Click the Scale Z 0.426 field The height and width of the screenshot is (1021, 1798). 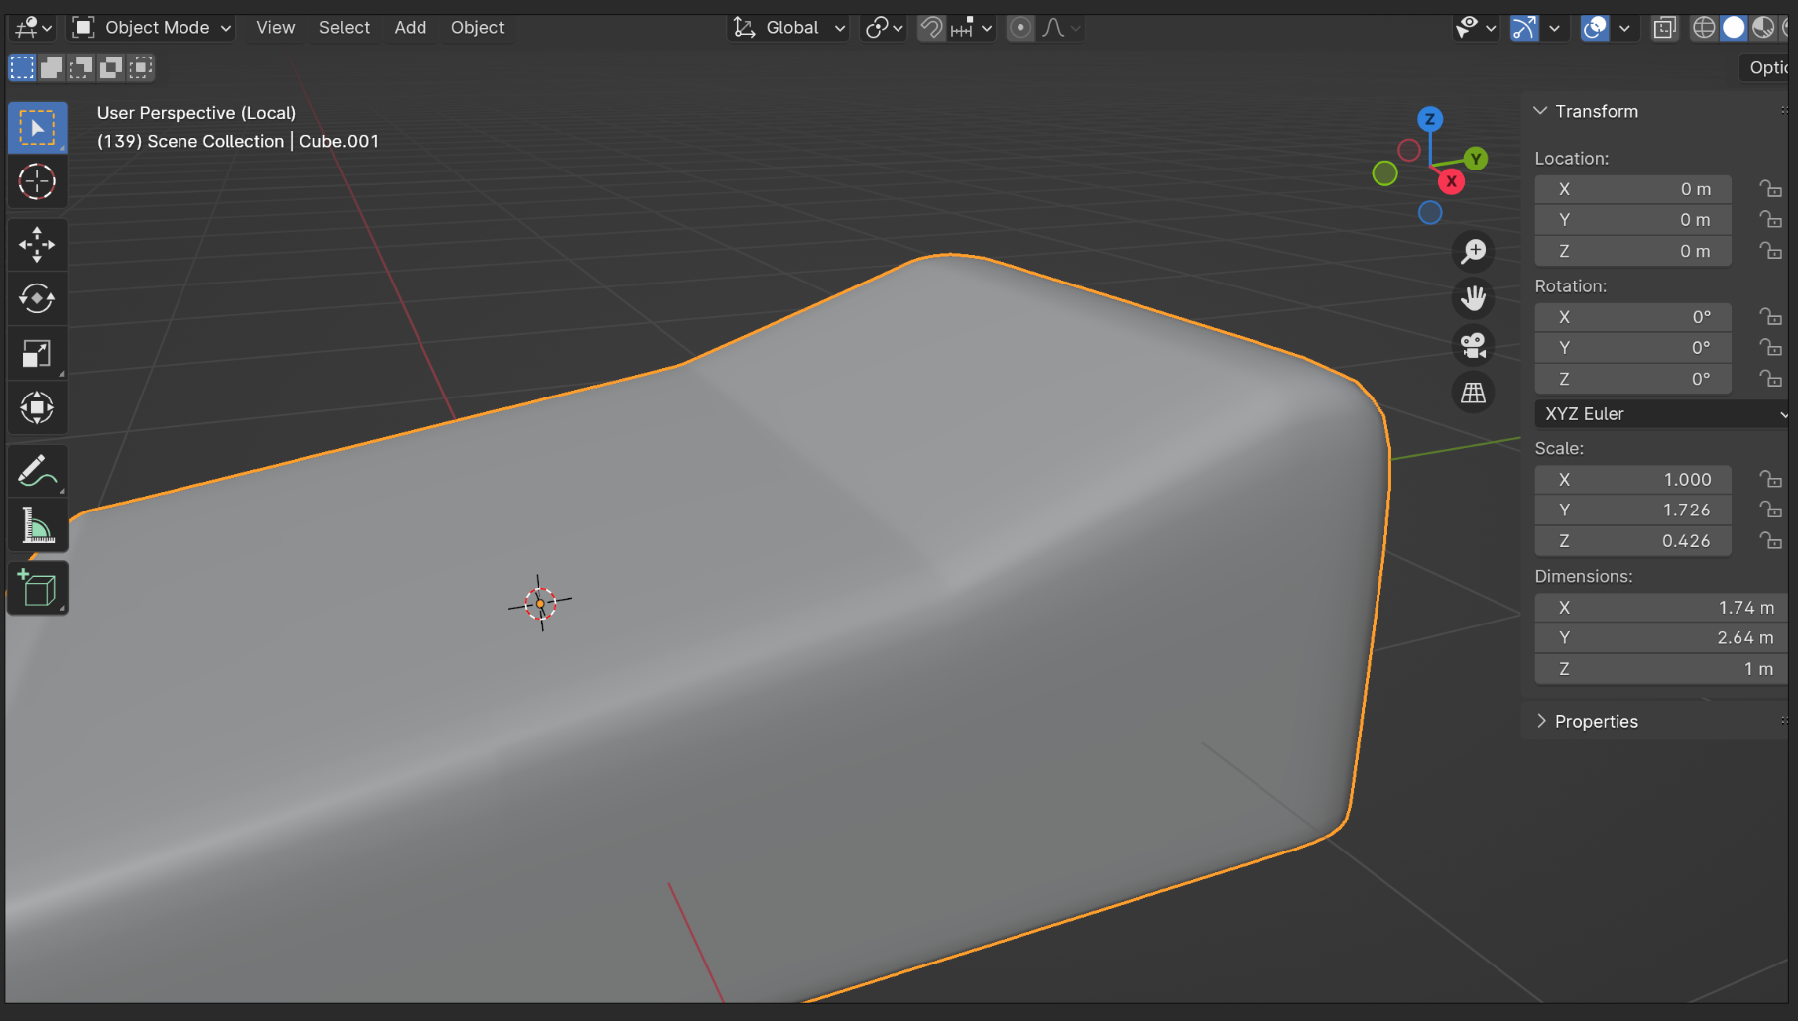pos(1632,541)
